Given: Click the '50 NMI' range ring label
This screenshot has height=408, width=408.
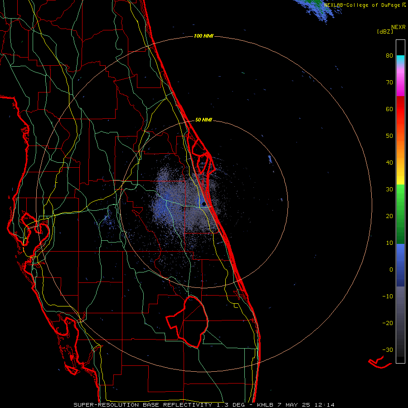Looking at the screenshot, I should (204, 120).
